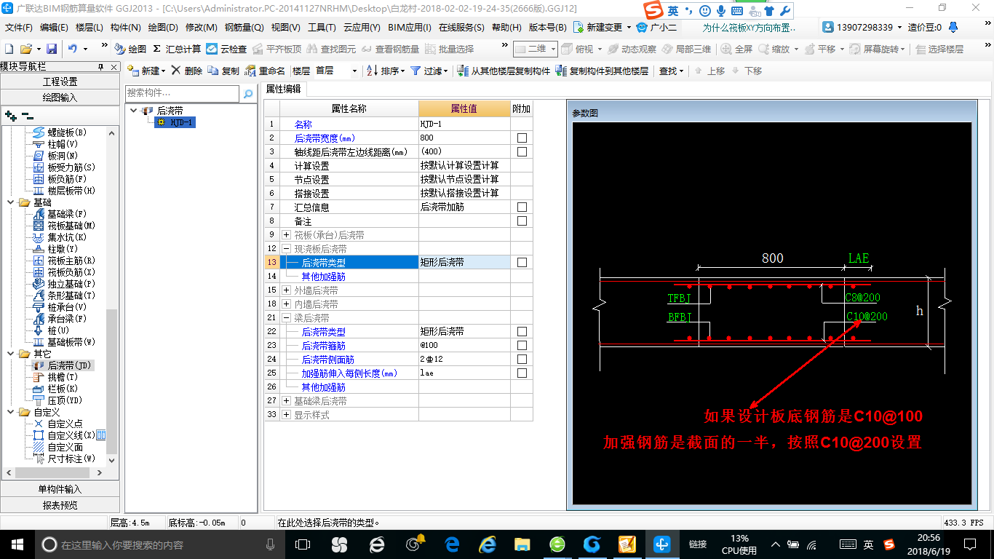994x559 pixels.
Task: Collapse 现浇板后浇带 property group
Action: (287, 249)
